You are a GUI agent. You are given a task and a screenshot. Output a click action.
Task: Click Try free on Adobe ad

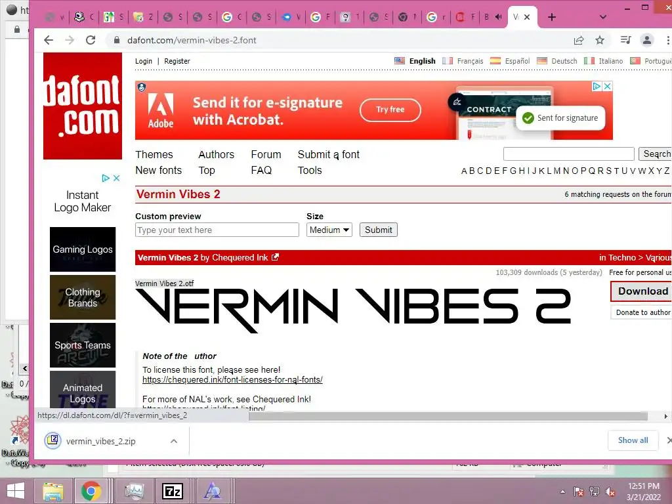390,110
